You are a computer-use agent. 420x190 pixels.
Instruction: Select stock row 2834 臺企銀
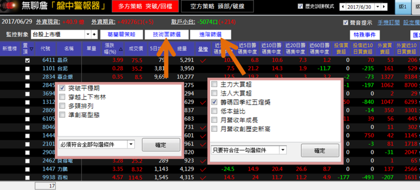coord(210,77)
